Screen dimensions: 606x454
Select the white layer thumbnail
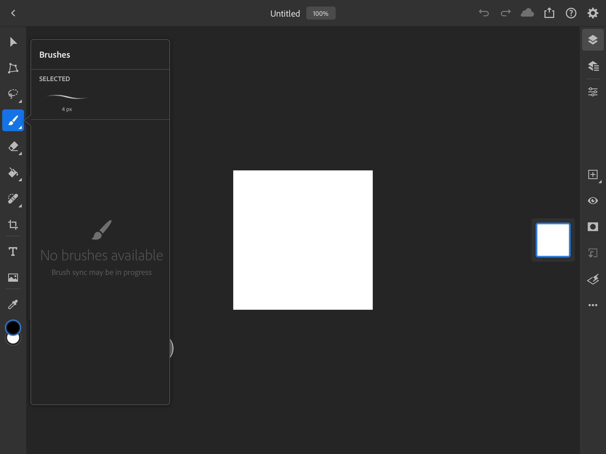[x=553, y=240]
